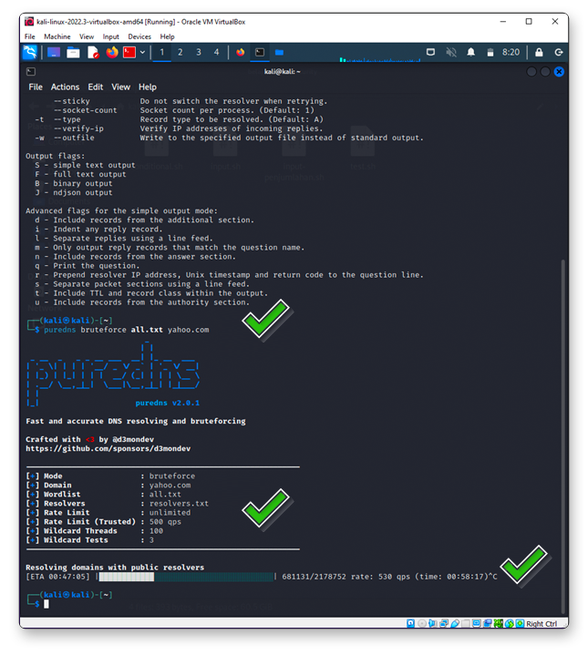Maximize the kali@kali terminal window
Viewport: 588px width, 655px height.
pyautogui.click(x=545, y=72)
